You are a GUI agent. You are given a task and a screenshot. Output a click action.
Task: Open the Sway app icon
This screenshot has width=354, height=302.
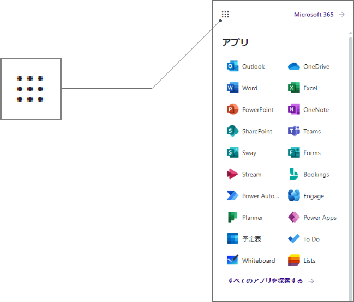tap(232, 152)
